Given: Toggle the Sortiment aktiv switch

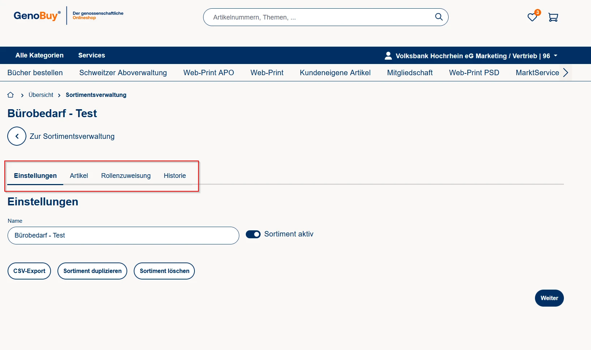Looking at the screenshot, I should [x=253, y=234].
